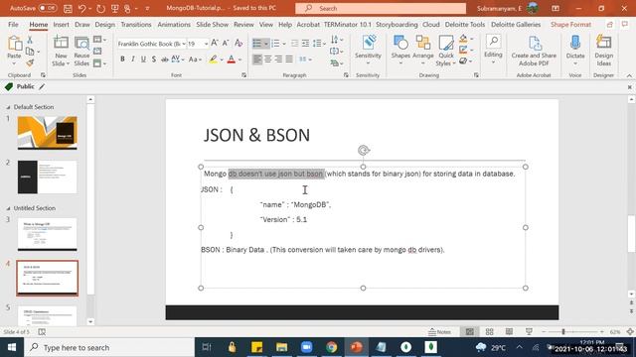Align text left
Screen dimensions: 636x357
pyautogui.click(x=257, y=59)
